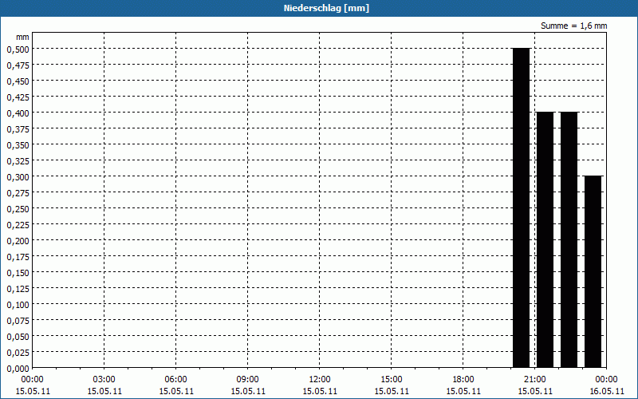Select the 0,500 y-axis value

tap(18, 49)
